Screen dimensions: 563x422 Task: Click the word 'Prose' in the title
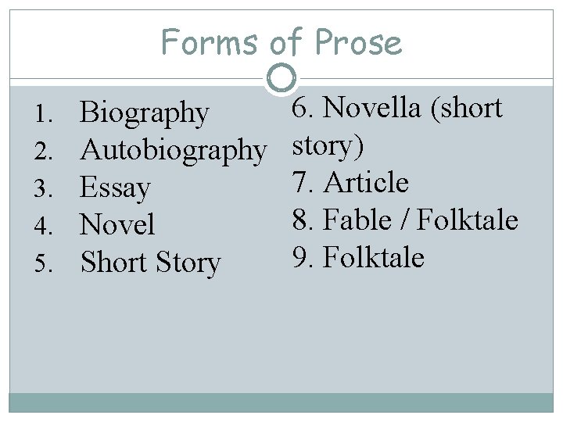(x=360, y=41)
